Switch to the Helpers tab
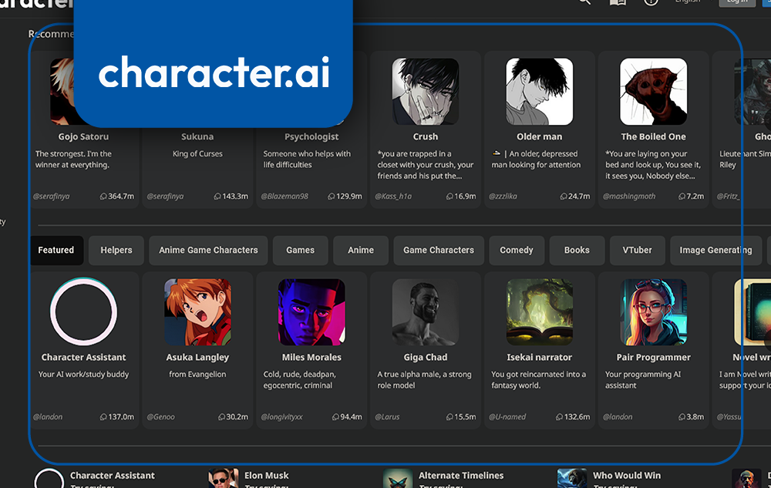This screenshot has height=488, width=771. pos(116,250)
